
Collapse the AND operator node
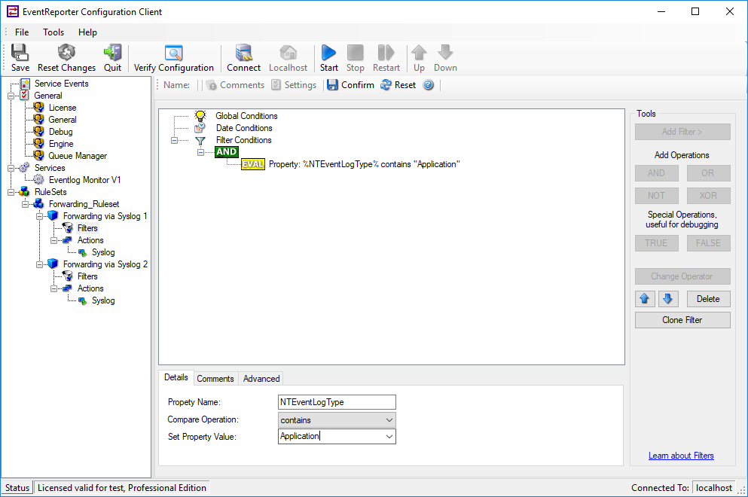(201, 152)
